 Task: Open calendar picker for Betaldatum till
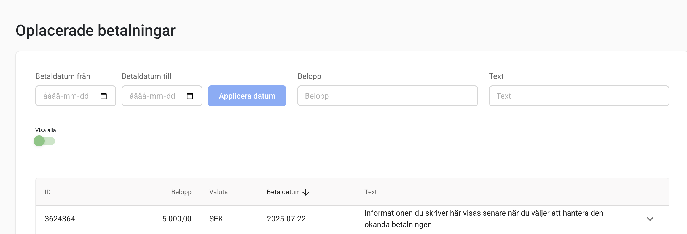[x=190, y=96]
